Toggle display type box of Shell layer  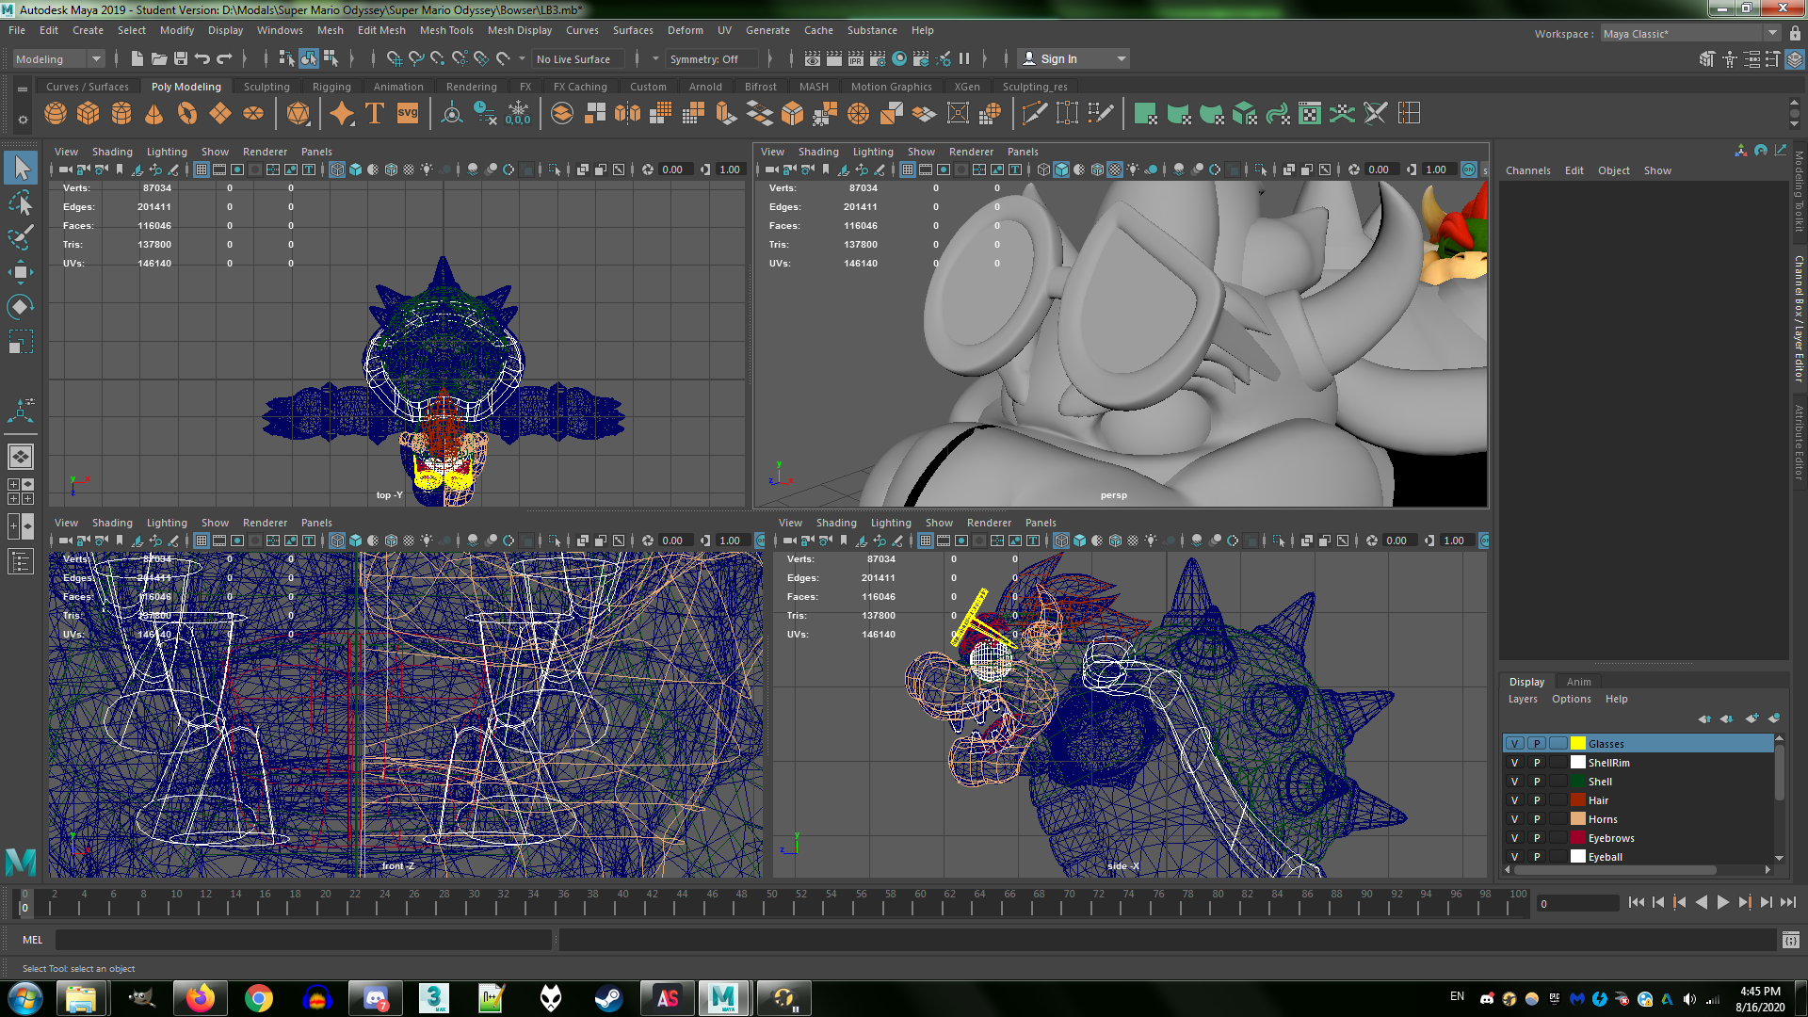pos(1558,782)
